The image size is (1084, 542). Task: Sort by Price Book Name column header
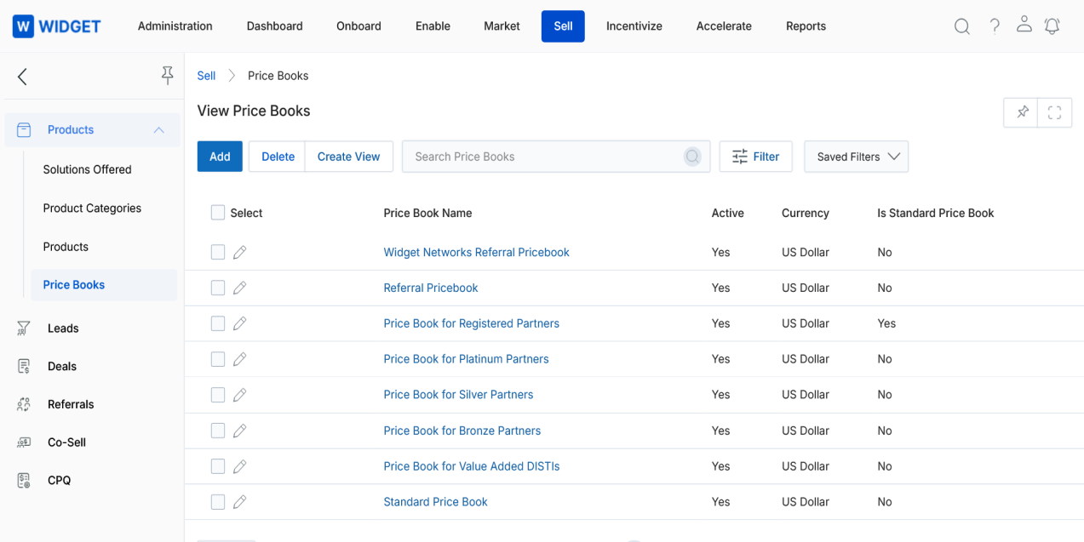427,213
